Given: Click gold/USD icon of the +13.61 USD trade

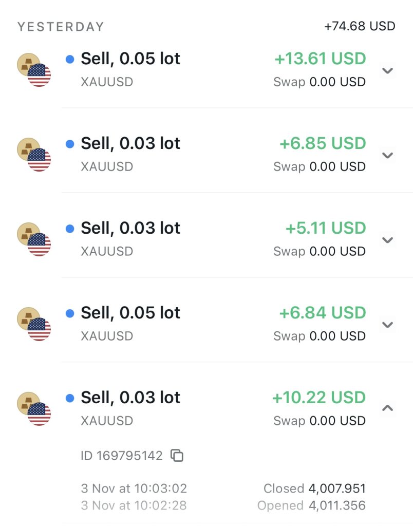Looking at the screenshot, I should pos(34,70).
